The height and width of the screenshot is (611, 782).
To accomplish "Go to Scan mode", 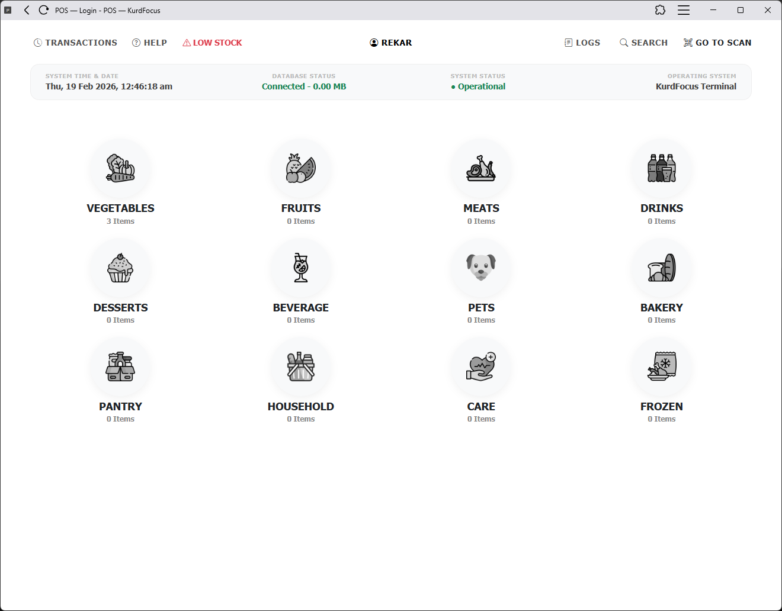I will 717,43.
